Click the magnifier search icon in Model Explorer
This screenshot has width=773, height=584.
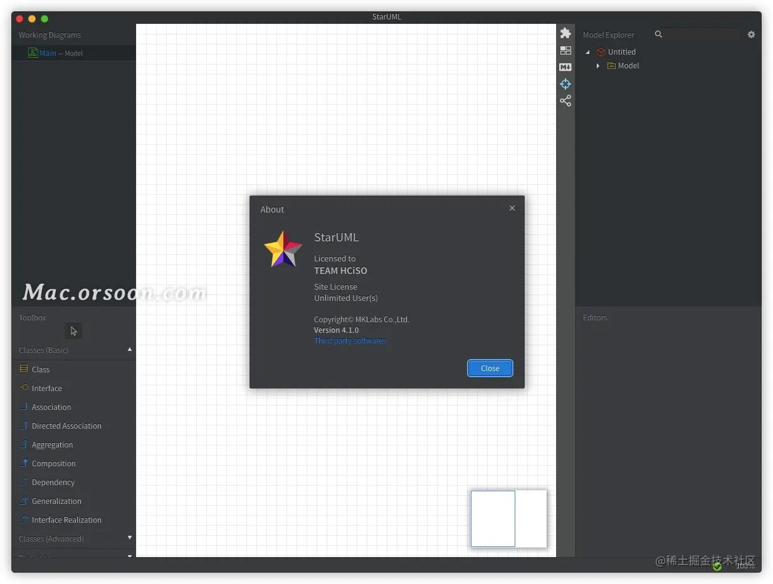[658, 34]
